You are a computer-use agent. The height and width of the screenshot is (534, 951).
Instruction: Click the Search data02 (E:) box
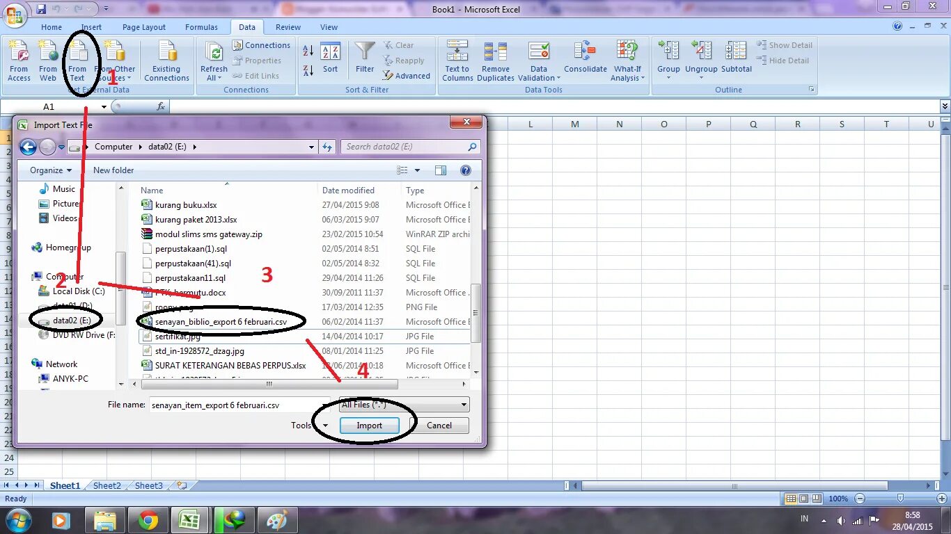coord(411,147)
